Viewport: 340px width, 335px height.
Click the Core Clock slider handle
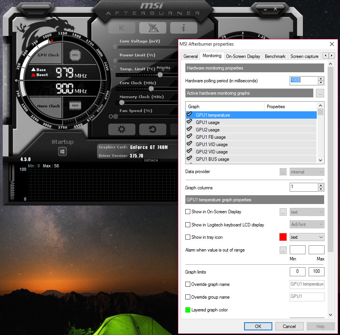(151, 88)
